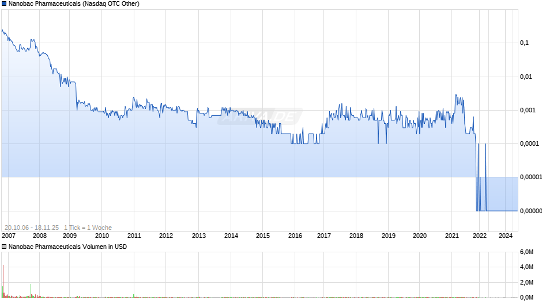Click the grey legend square beside Volumen in USD
Image resolution: width=542 pixels, height=303 pixels.
(4, 247)
